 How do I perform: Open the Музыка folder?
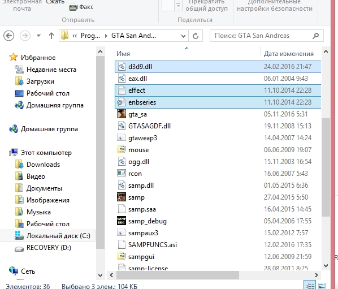pyautogui.click(x=38, y=212)
